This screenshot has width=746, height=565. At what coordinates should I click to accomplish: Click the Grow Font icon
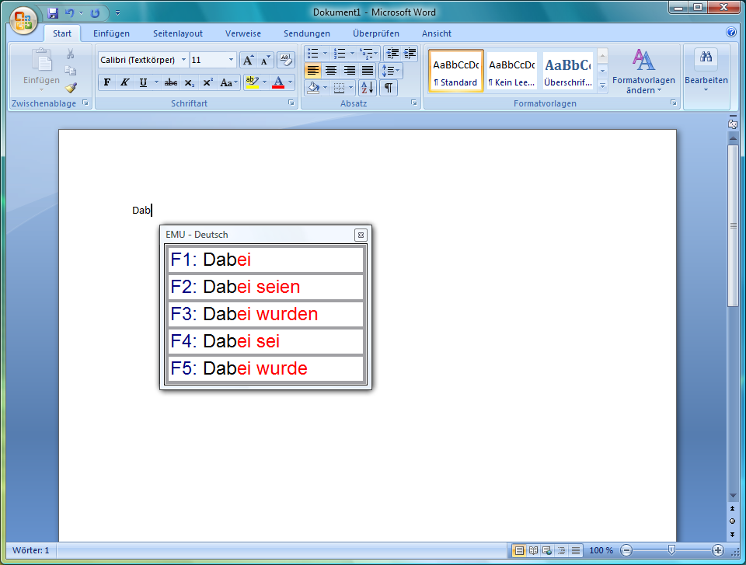[247, 60]
